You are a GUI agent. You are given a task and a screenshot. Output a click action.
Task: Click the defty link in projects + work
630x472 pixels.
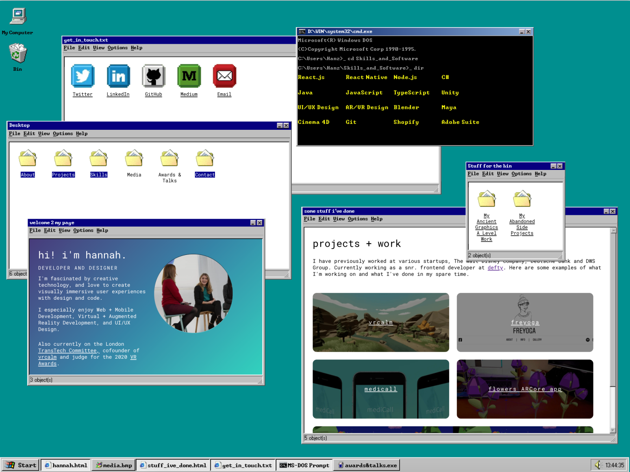[495, 267]
